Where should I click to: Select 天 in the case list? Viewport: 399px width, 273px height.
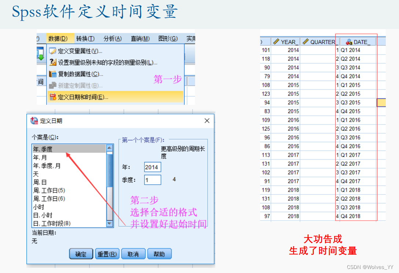tap(69, 174)
